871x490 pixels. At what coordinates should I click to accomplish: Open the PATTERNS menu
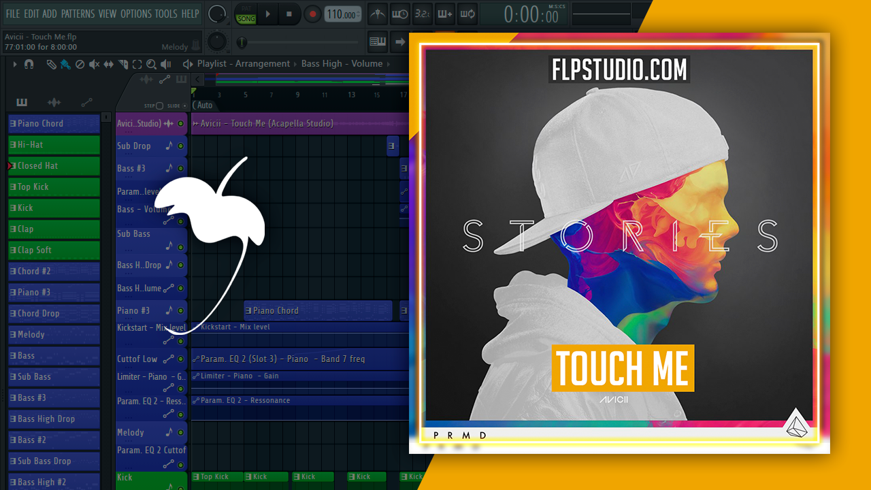pyautogui.click(x=78, y=14)
